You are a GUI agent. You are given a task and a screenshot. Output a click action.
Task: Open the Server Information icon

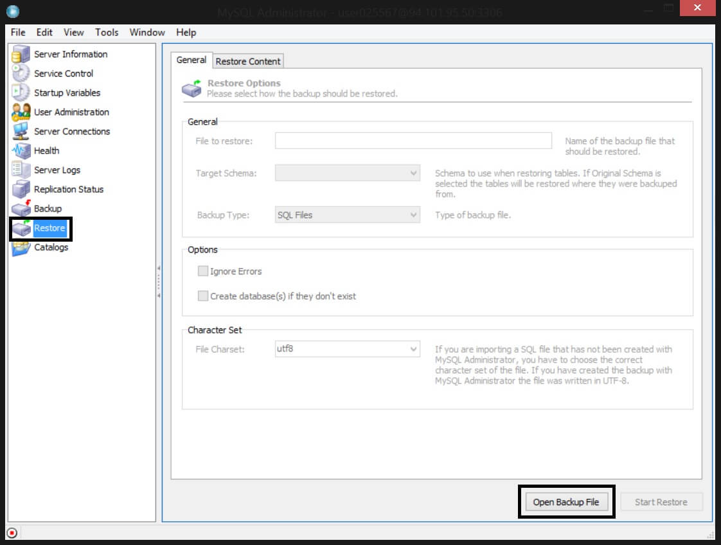[21, 54]
